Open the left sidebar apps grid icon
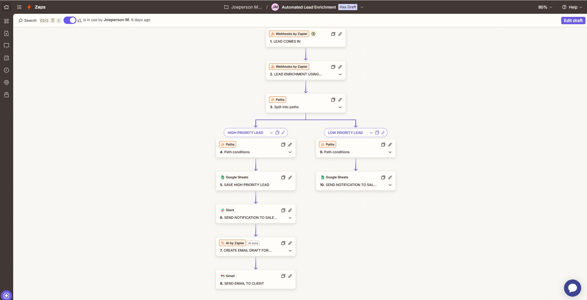The image size is (587, 300). (x=6, y=21)
